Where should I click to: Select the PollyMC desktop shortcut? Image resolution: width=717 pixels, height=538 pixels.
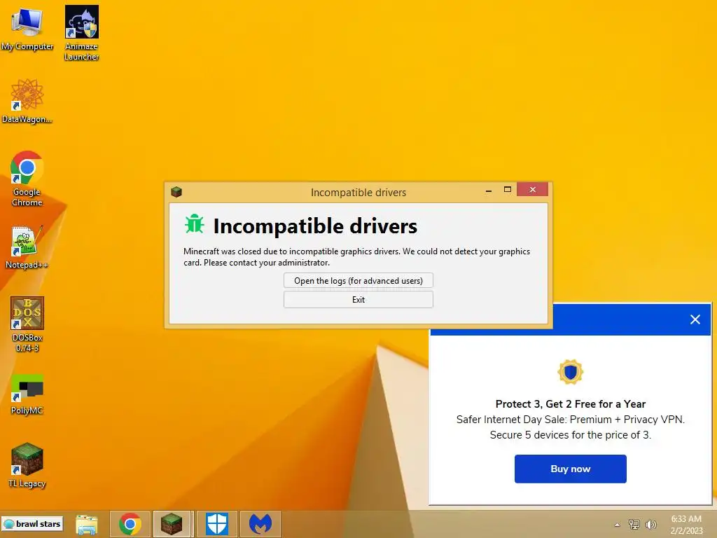pyautogui.click(x=27, y=394)
